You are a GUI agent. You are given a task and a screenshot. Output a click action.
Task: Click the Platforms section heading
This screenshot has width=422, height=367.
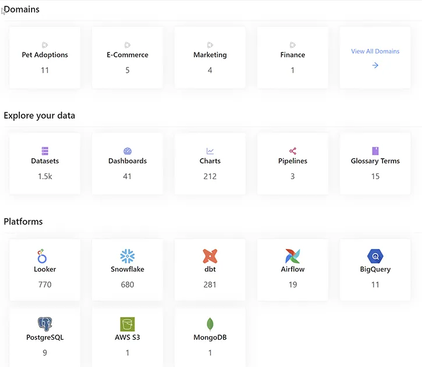click(x=23, y=222)
